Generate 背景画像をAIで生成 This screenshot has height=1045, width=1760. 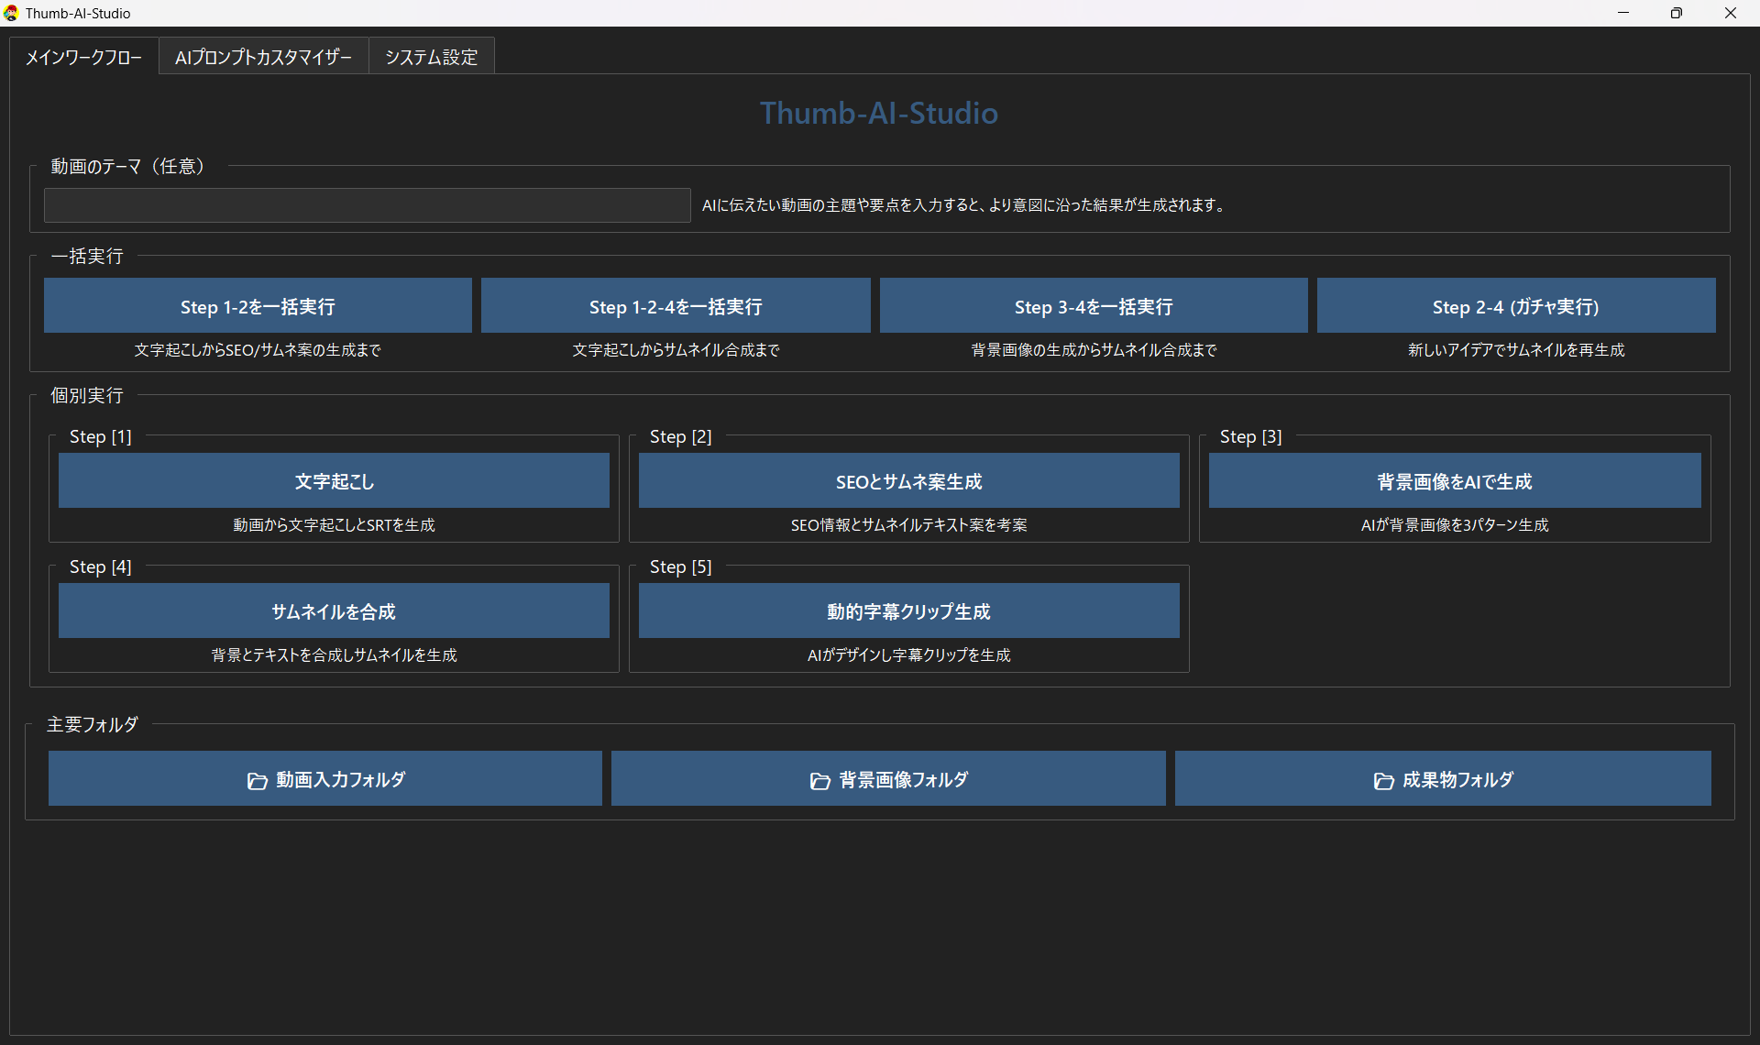[x=1454, y=481]
